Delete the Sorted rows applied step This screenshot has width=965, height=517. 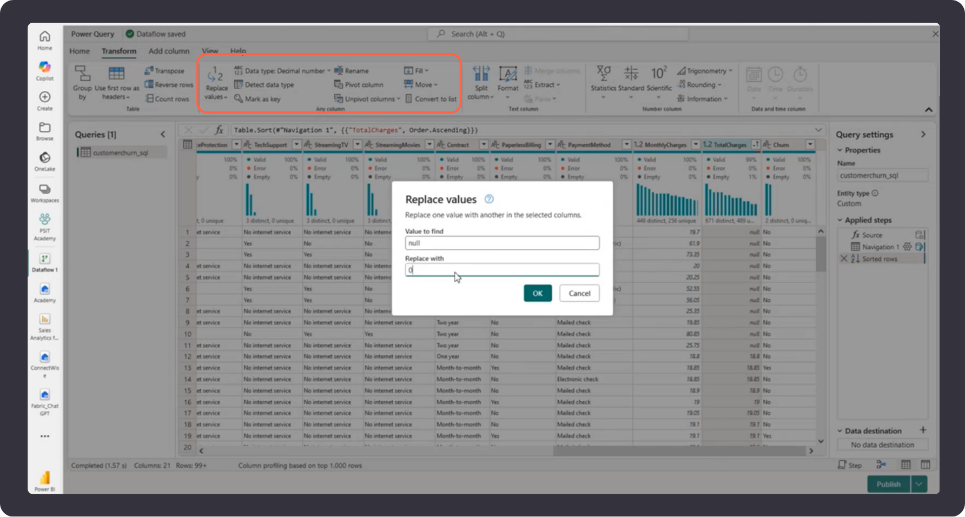pyautogui.click(x=844, y=259)
